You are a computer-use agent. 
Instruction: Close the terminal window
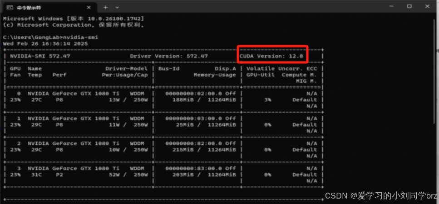coord(428,6)
